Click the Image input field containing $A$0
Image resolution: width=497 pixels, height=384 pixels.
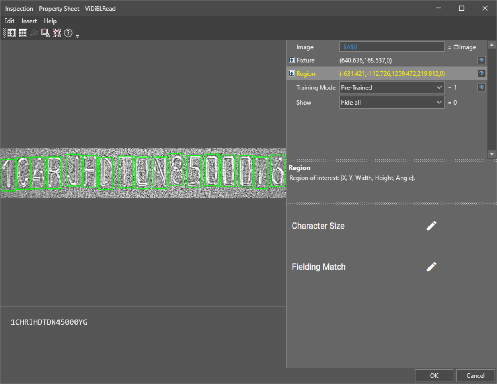392,47
